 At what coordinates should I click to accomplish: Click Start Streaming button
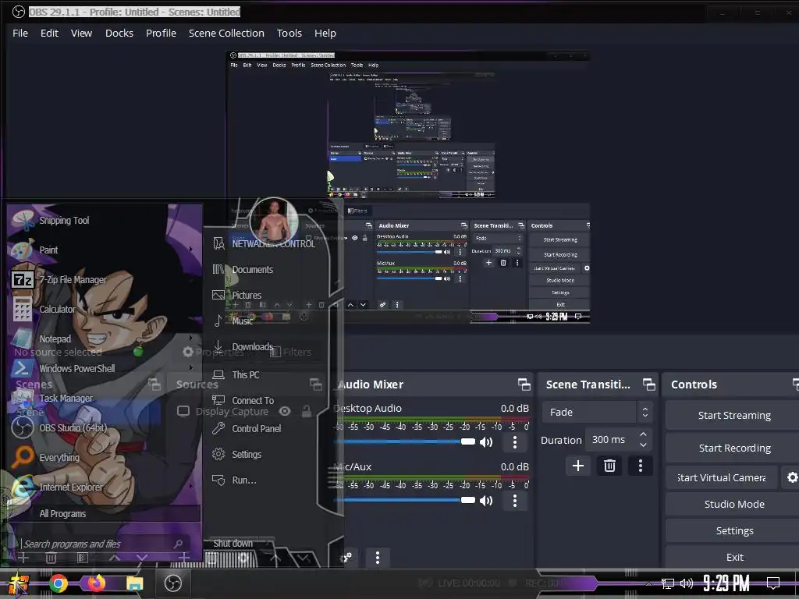(733, 416)
